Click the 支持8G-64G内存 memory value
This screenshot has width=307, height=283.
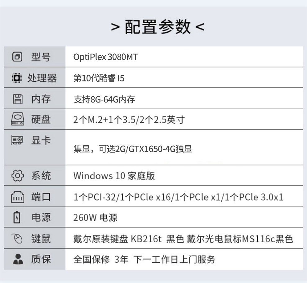(105, 99)
